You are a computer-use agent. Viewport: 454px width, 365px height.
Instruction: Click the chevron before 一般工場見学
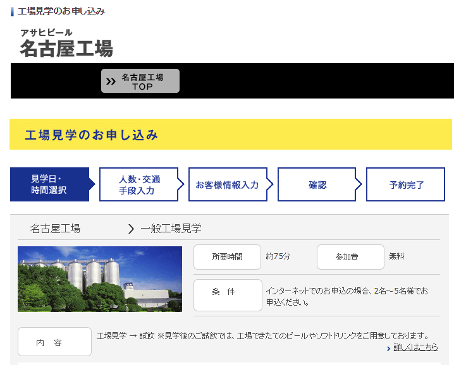(131, 229)
